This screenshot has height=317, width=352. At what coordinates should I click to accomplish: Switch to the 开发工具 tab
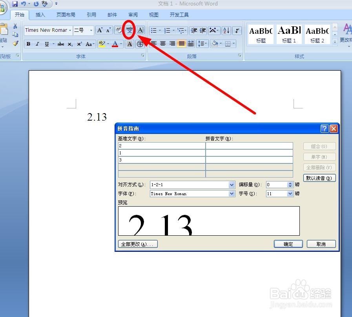click(x=179, y=15)
